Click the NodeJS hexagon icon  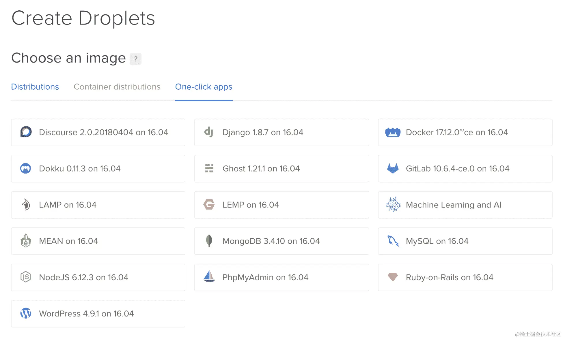(x=26, y=277)
